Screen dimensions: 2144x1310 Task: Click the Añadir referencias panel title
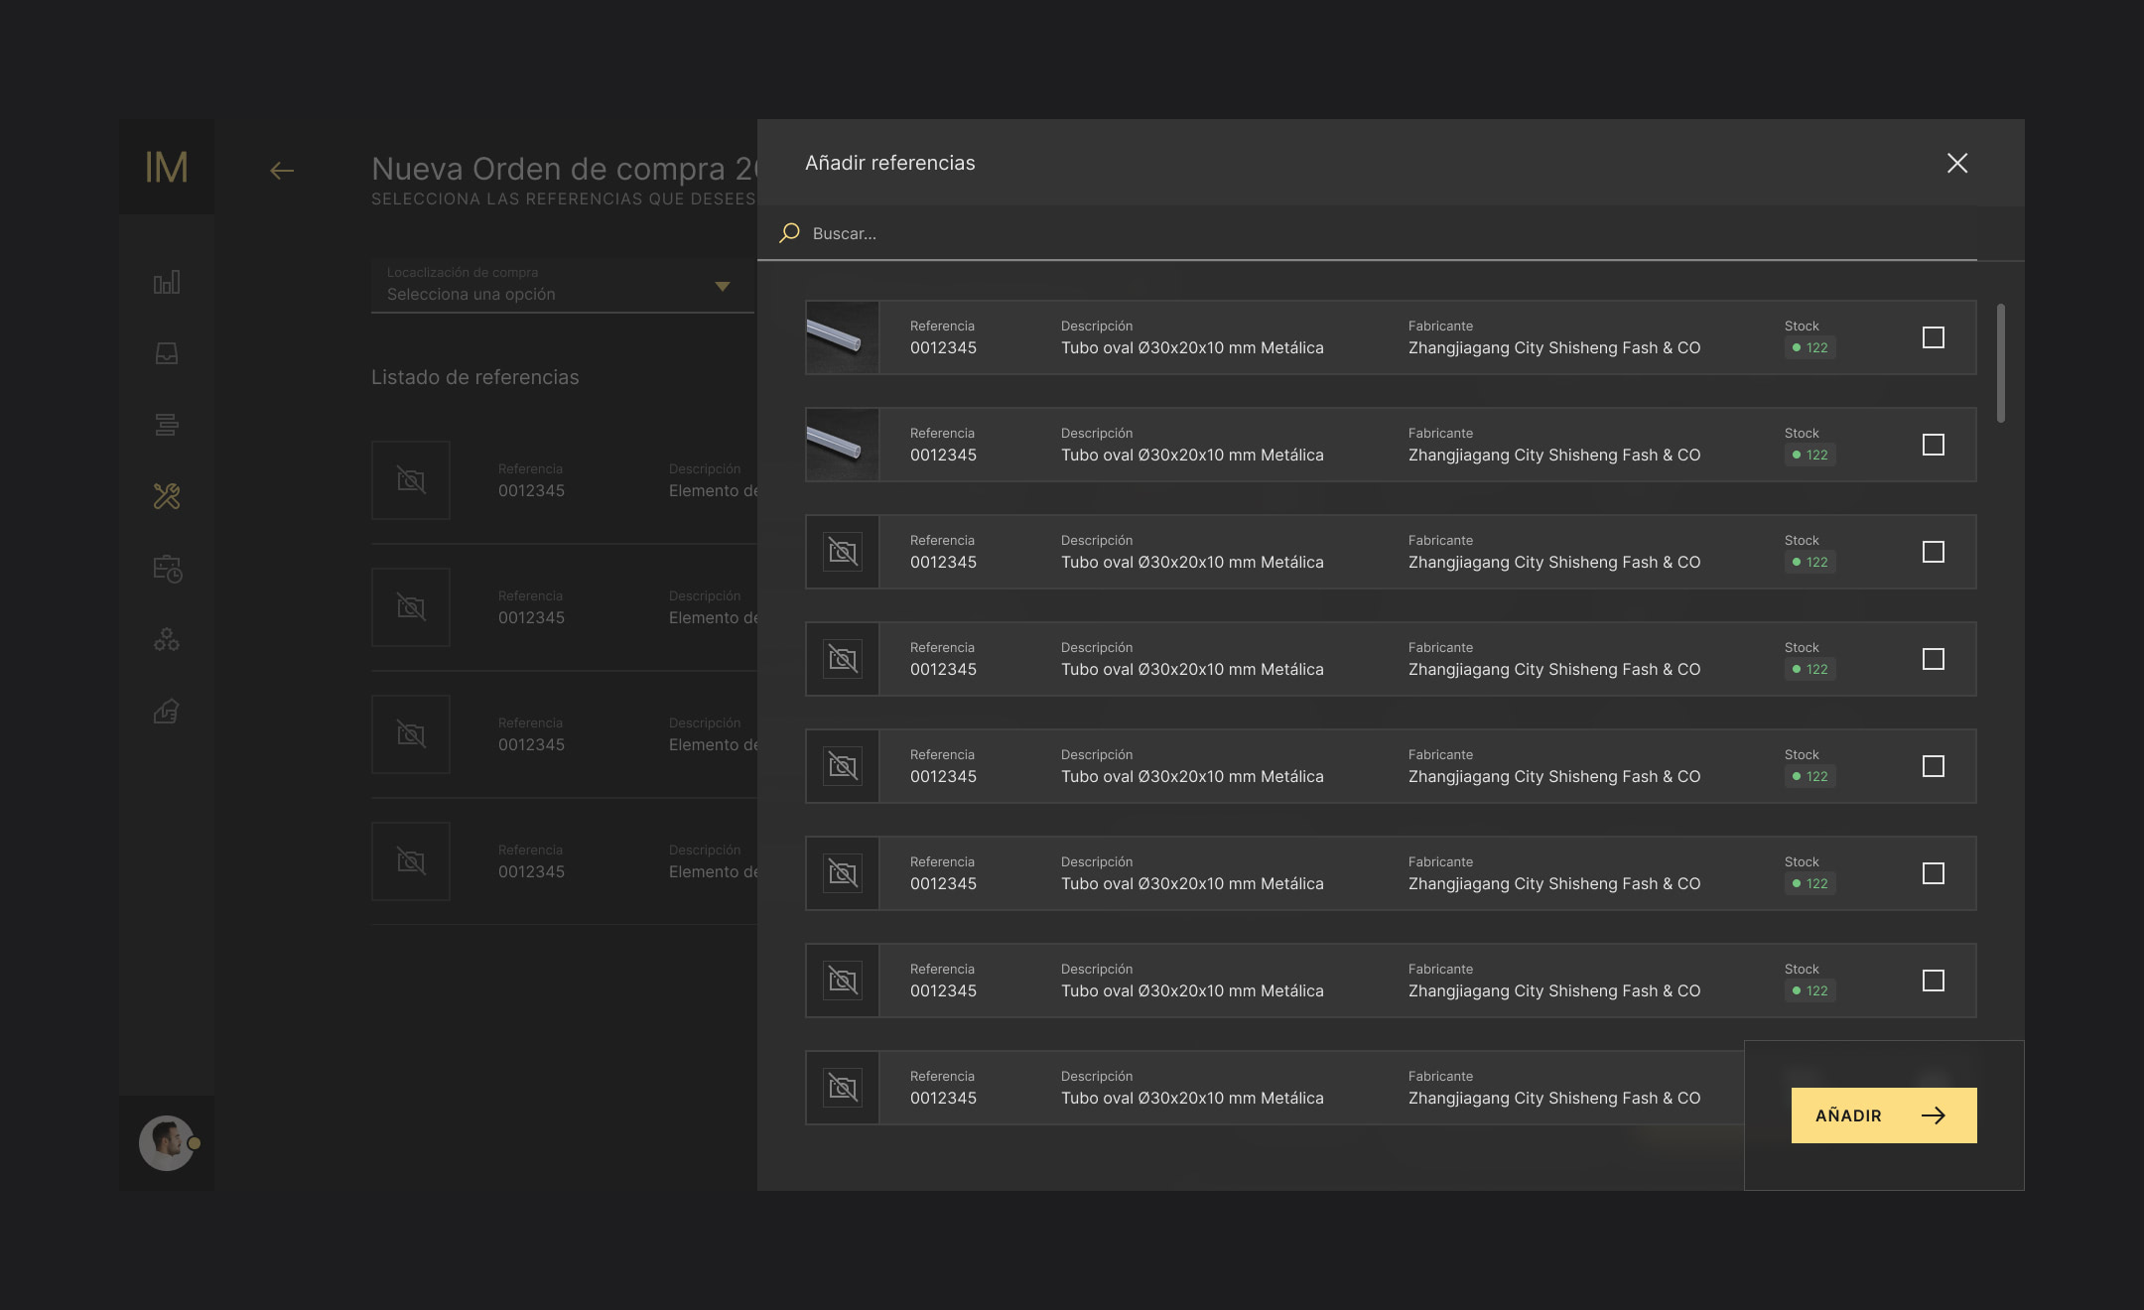890,163
